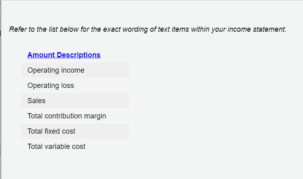
Task: Open the Amount Descriptions link
Action: tap(64, 55)
